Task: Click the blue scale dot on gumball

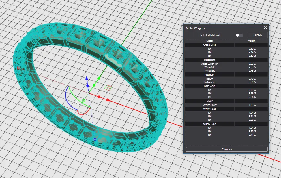Action: tap(88, 86)
